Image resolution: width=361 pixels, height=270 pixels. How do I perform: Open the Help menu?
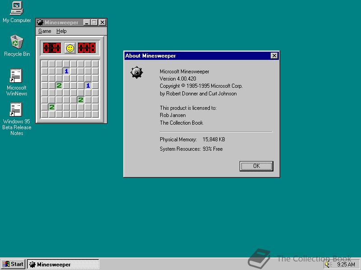pyautogui.click(x=61, y=31)
